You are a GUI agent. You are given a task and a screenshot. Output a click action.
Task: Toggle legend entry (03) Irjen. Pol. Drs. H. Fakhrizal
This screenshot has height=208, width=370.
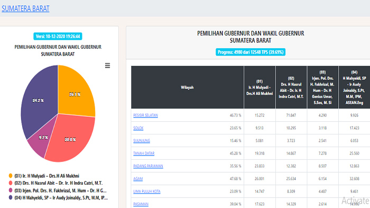click(58, 191)
